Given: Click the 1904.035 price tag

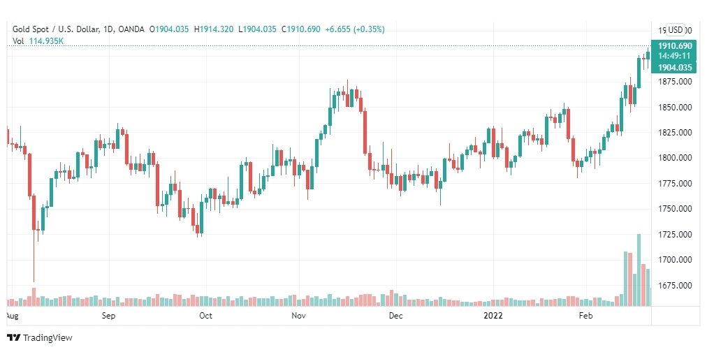Looking at the screenshot, I should click(675, 68).
